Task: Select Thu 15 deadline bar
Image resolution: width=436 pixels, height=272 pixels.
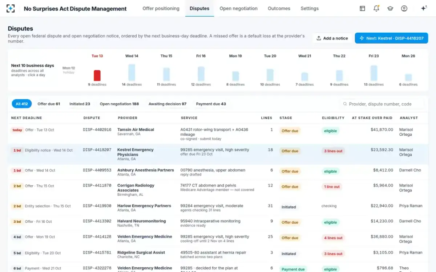Action: coord(166,74)
